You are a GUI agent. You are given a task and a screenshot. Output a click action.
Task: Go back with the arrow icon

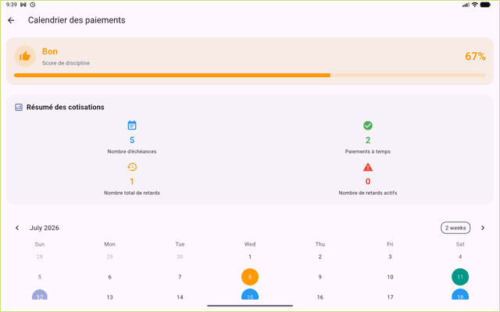pyautogui.click(x=11, y=20)
